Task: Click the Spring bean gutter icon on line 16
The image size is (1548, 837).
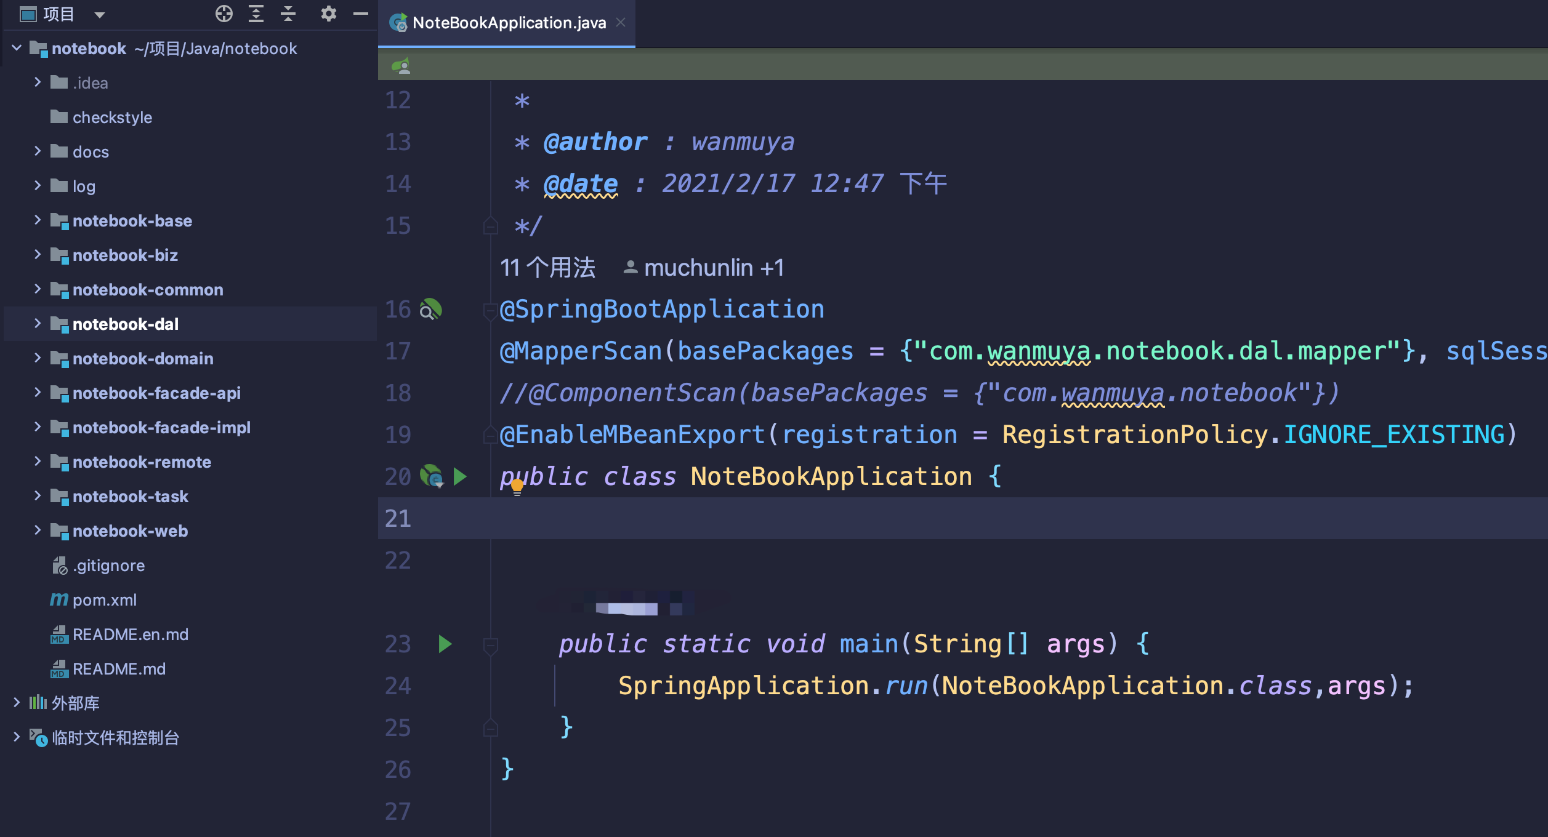Action: [x=430, y=309]
